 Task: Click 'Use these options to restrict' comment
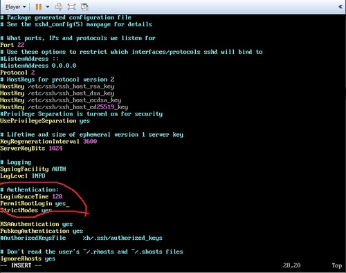point(131,52)
